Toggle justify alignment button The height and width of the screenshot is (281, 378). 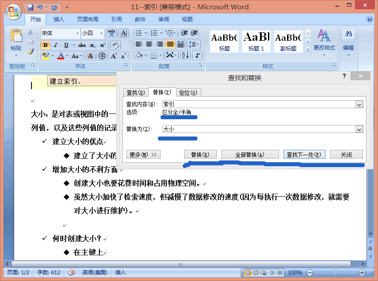[170, 44]
